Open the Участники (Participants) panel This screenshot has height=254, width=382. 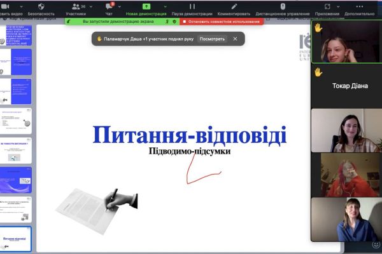click(x=75, y=8)
